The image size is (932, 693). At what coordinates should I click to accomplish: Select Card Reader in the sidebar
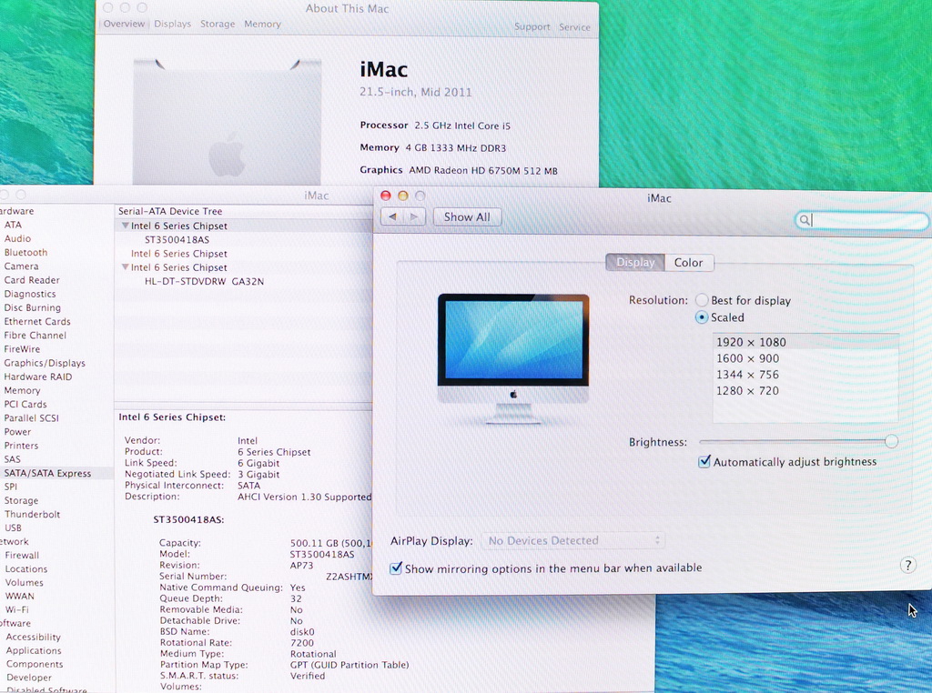(x=32, y=280)
